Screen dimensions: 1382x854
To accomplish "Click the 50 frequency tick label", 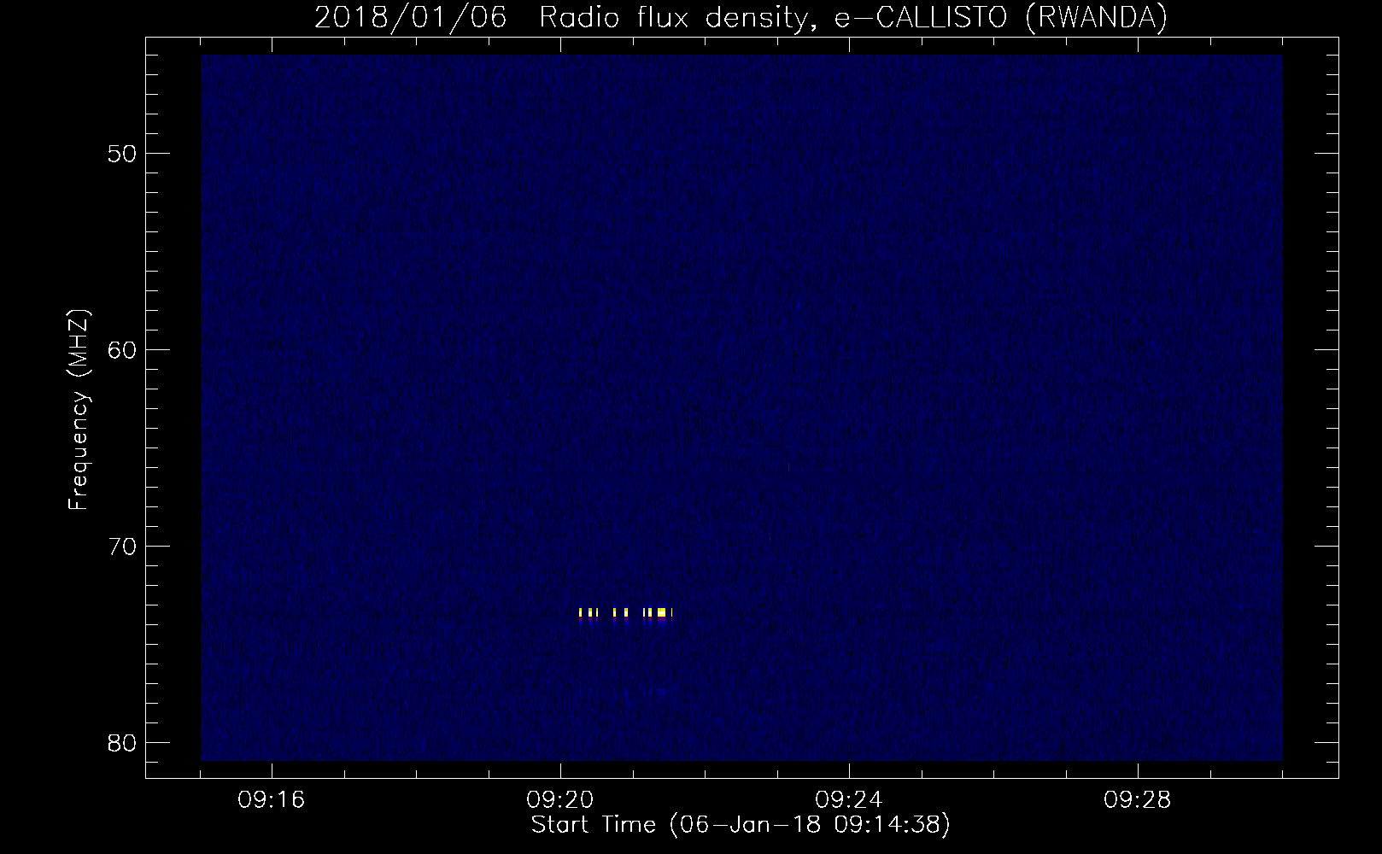I will 123,155.
